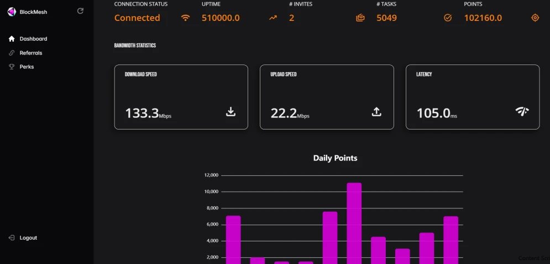Image resolution: width=550 pixels, height=264 pixels.
Task: Click the upload arrow icon
Action: pos(376,112)
